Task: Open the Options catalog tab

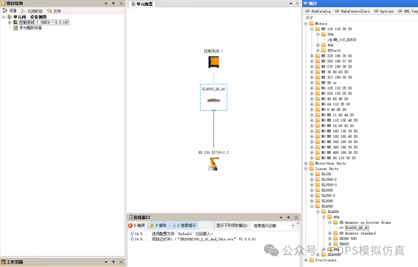Action: [384, 11]
